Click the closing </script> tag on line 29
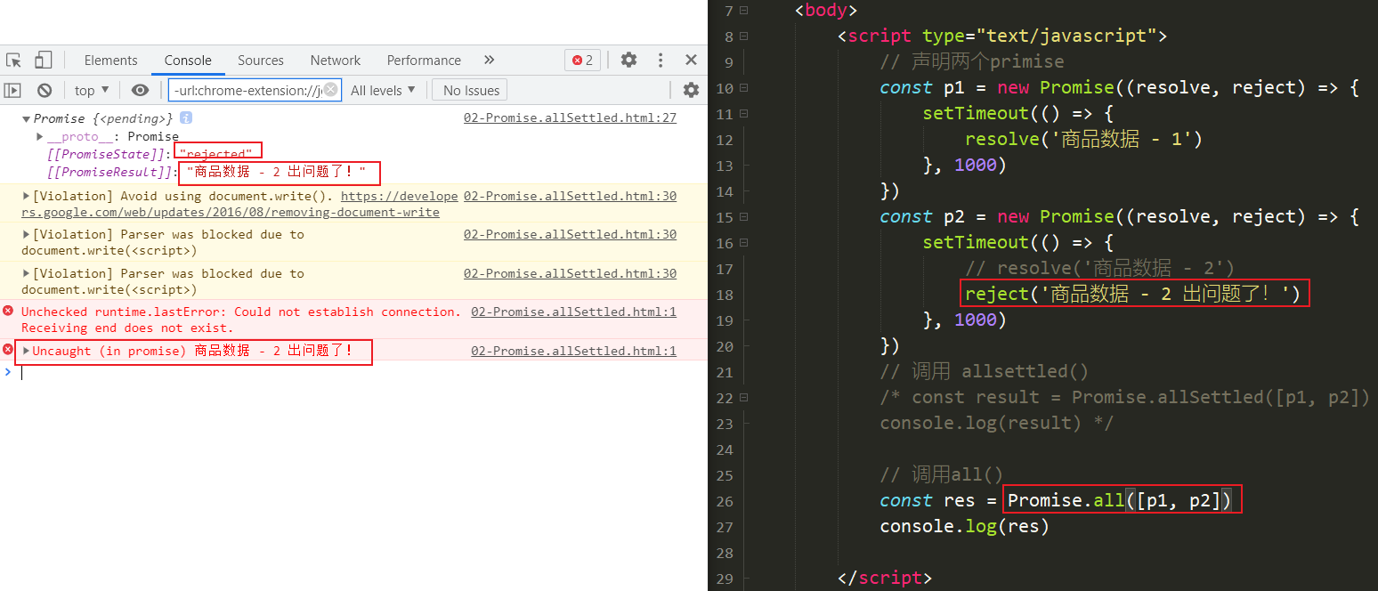Screen dimensions: 1378x591 (x=884, y=578)
